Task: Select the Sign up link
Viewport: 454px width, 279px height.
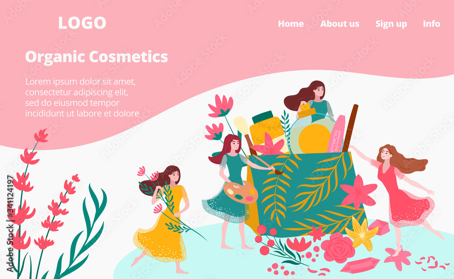Action: point(391,24)
